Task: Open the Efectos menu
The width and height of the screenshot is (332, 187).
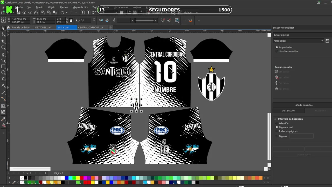Action: 64,7
